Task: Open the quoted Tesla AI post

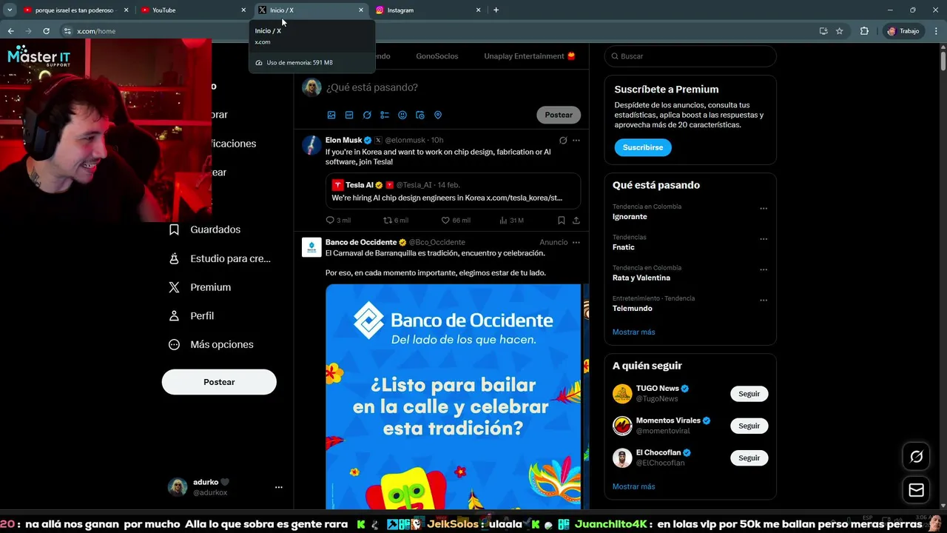Action: coord(453,192)
